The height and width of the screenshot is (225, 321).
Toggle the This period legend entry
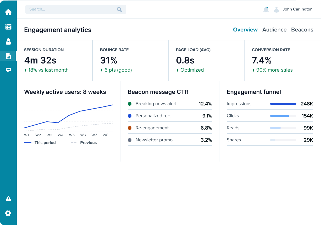pos(40,143)
